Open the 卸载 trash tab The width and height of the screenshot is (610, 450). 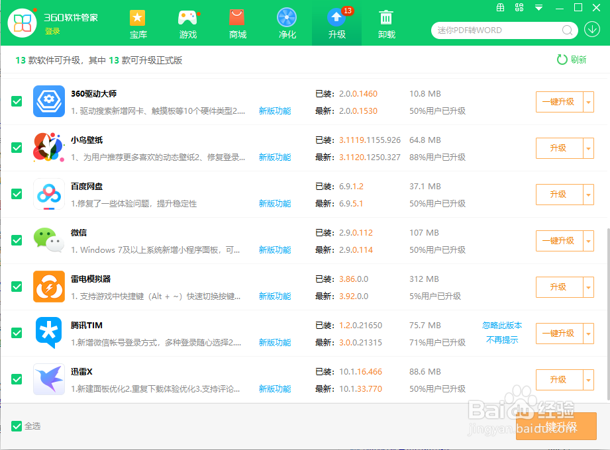click(x=386, y=24)
